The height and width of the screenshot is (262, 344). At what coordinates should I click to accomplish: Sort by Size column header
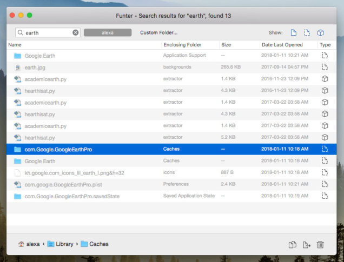(226, 45)
